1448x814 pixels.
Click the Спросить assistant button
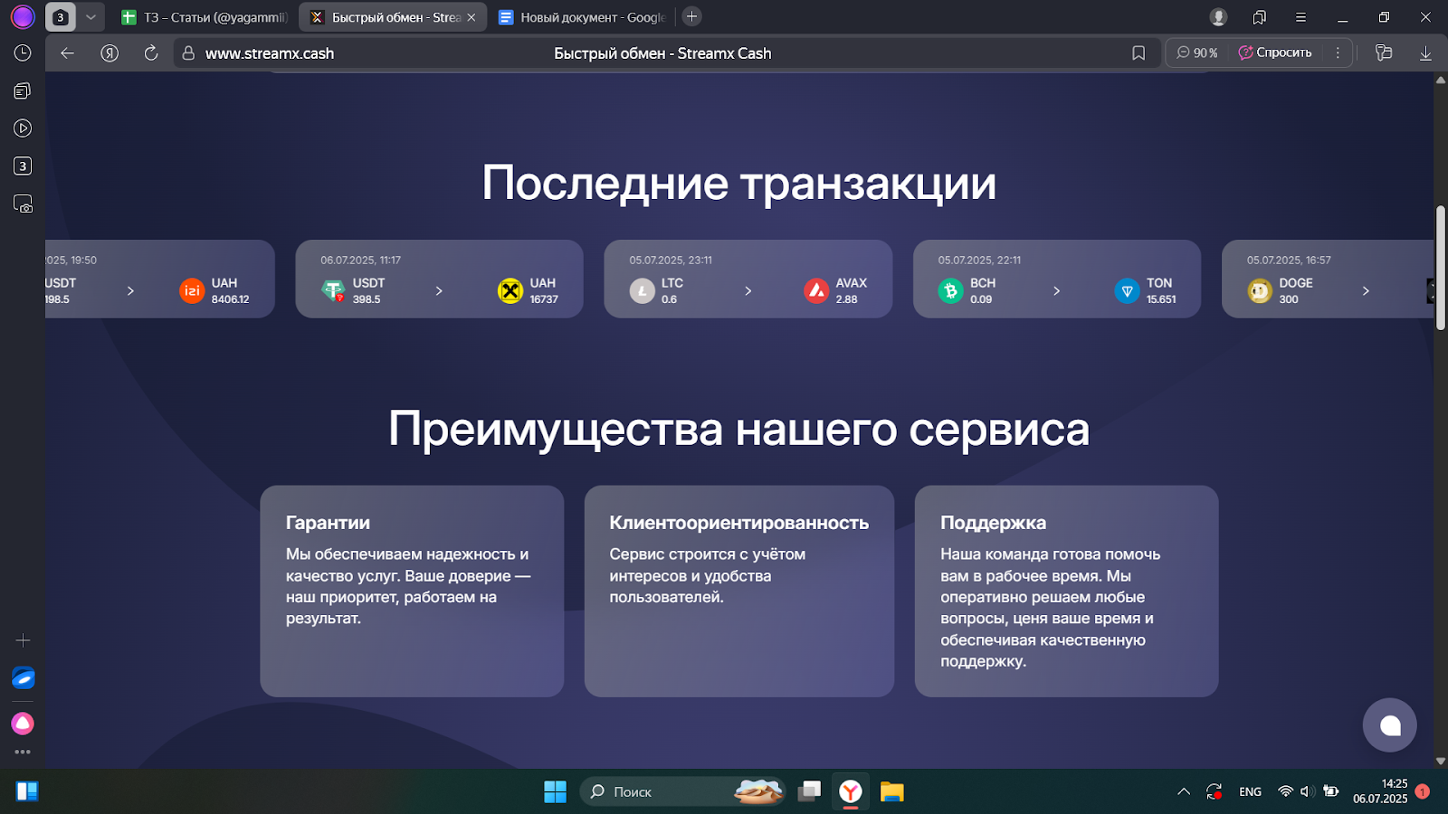[x=1275, y=53]
